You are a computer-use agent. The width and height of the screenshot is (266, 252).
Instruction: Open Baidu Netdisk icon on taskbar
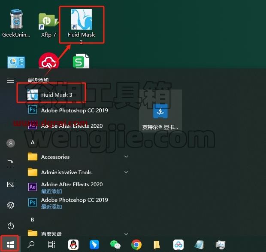click(178, 245)
